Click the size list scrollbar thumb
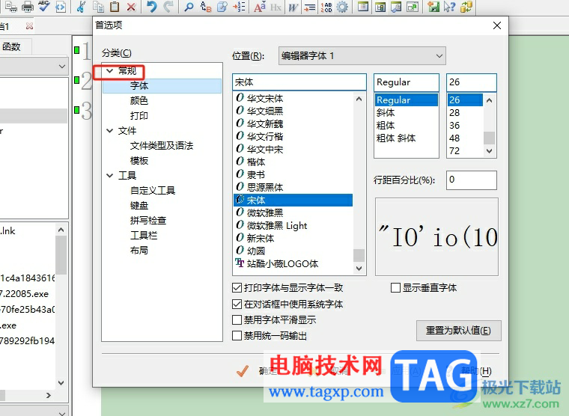This screenshot has width=569, height=416. [489, 138]
